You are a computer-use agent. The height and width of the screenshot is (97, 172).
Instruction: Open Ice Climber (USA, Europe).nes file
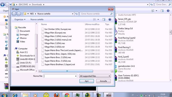[x=58, y=29]
